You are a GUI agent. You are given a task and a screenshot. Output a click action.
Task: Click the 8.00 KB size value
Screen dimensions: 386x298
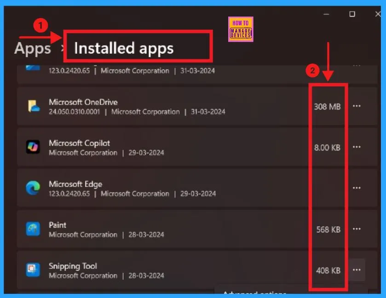[x=327, y=148]
